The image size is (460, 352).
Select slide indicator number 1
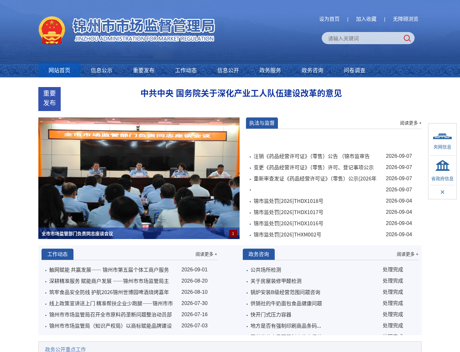tap(233, 233)
